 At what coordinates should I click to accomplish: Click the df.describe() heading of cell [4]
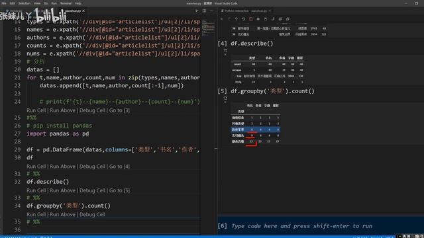252,44
